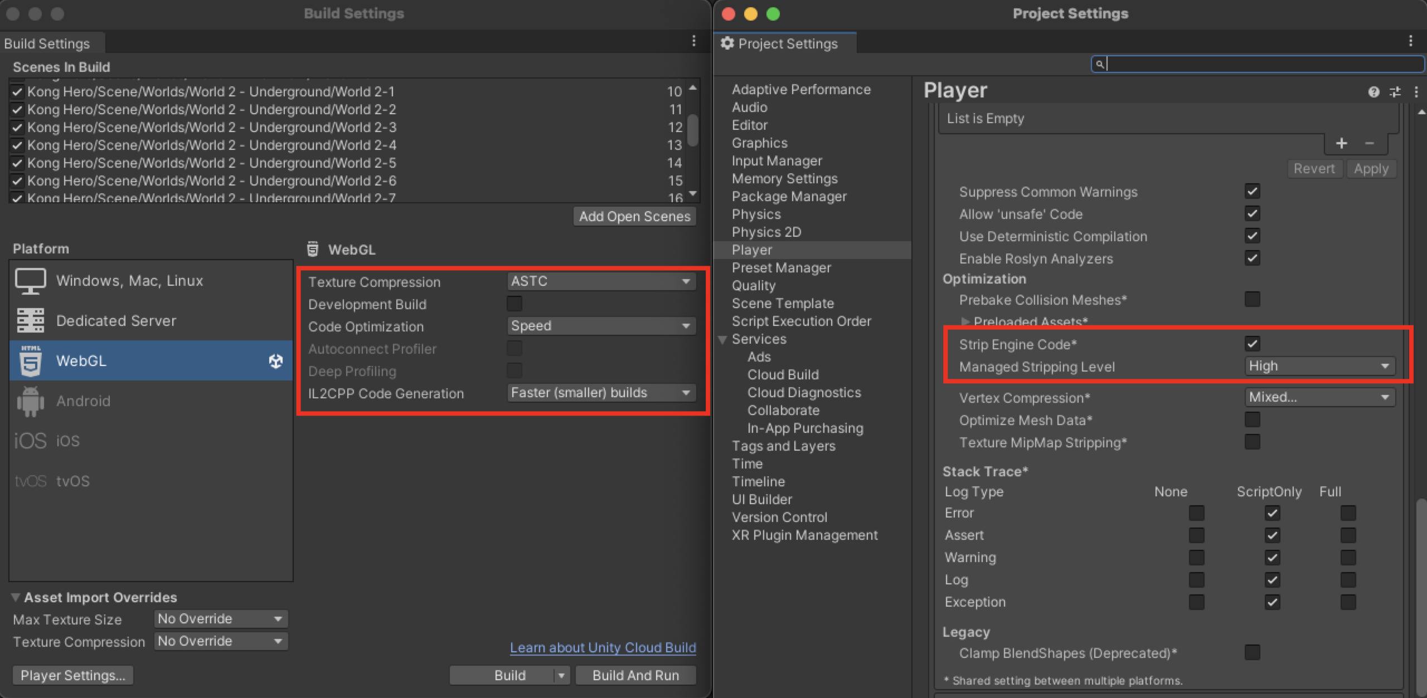
Task: Click the Build And Run button
Action: [635, 675]
